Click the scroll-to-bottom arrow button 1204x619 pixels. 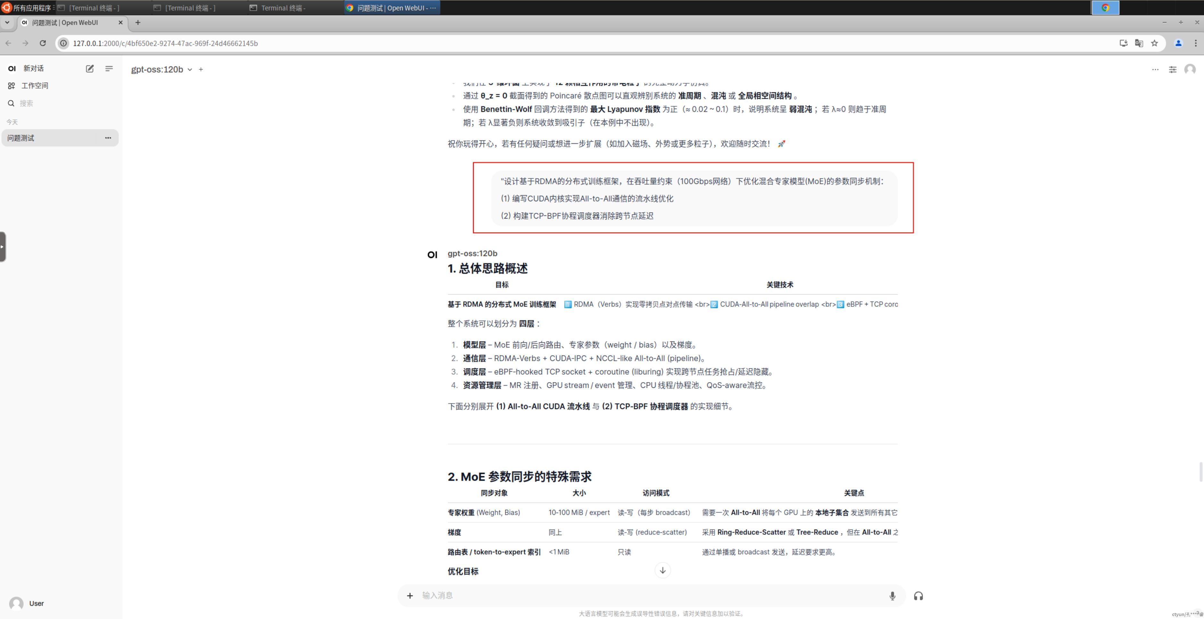pyautogui.click(x=662, y=570)
